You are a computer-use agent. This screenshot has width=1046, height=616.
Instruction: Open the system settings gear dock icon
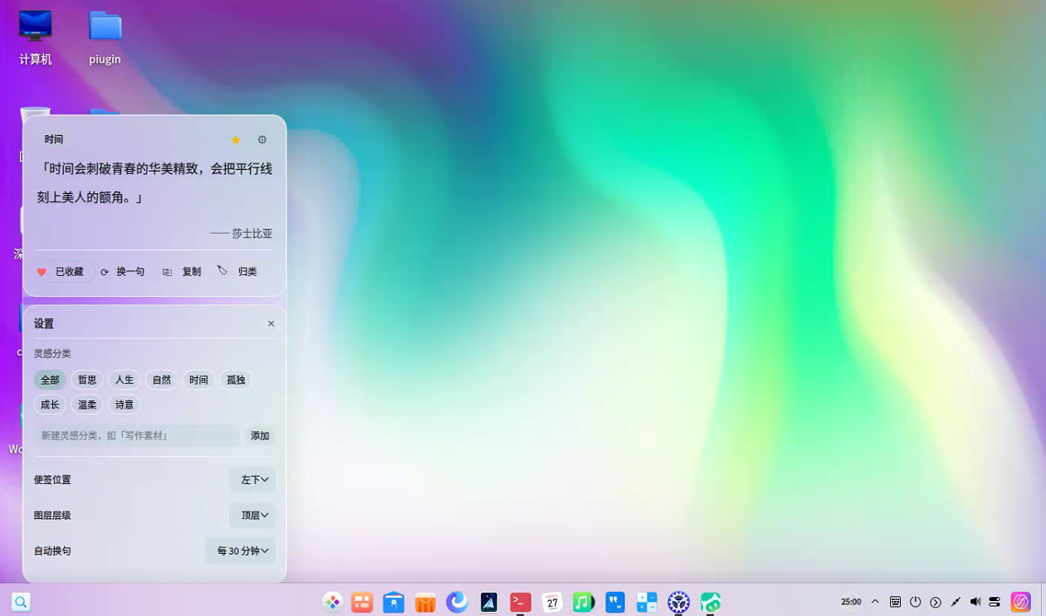click(x=678, y=603)
